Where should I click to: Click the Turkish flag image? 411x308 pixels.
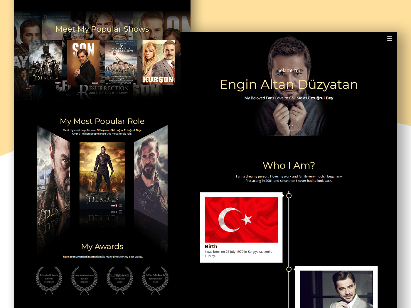[241, 220]
